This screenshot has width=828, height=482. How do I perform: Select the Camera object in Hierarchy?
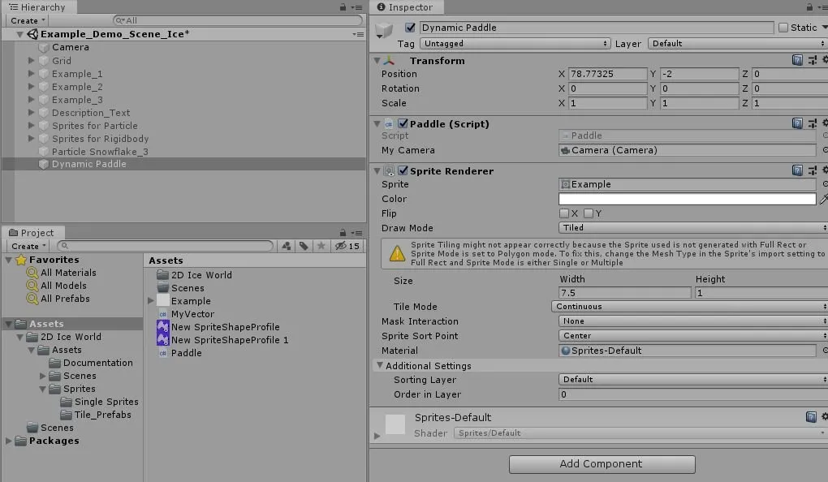[x=71, y=48]
